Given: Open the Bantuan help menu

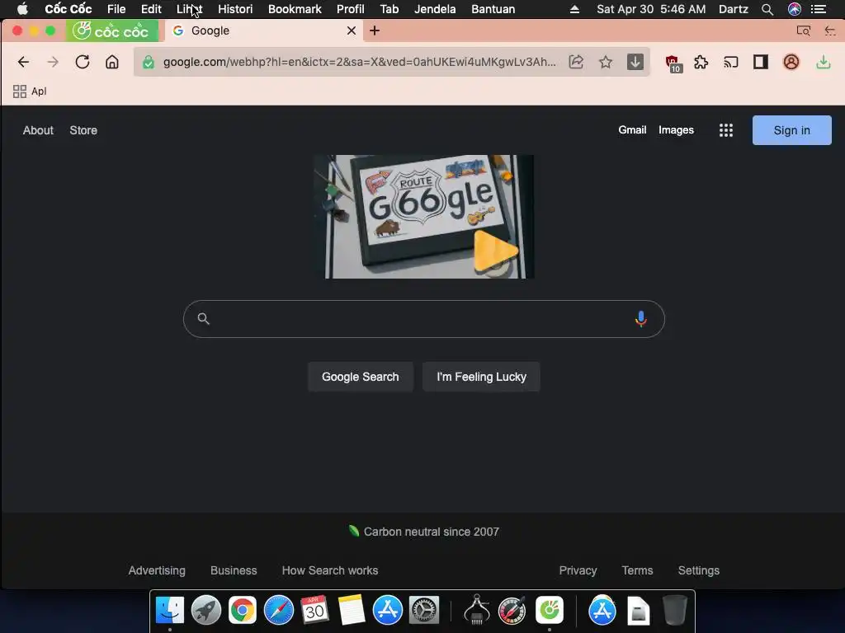Looking at the screenshot, I should [493, 9].
